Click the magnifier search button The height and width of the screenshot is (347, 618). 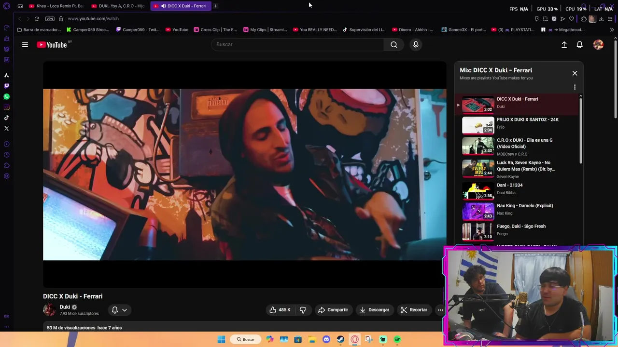394,44
